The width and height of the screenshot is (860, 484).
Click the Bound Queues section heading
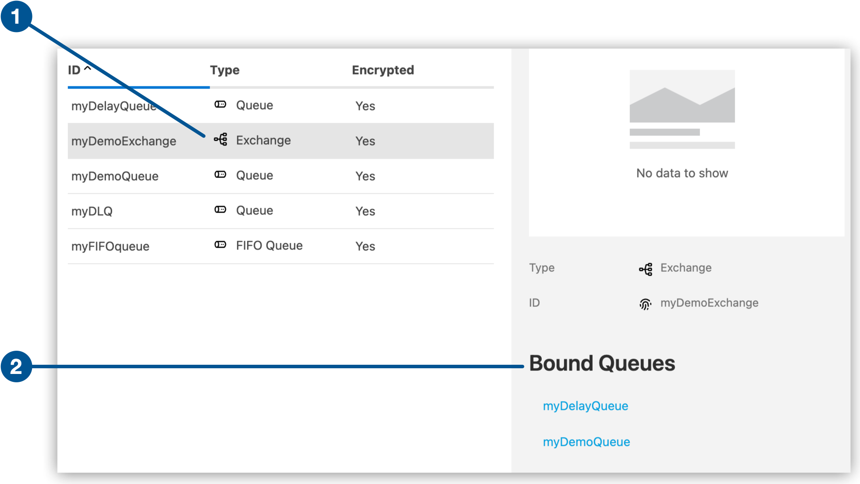tap(602, 363)
